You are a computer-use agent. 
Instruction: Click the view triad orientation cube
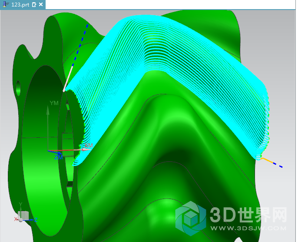point(23,215)
